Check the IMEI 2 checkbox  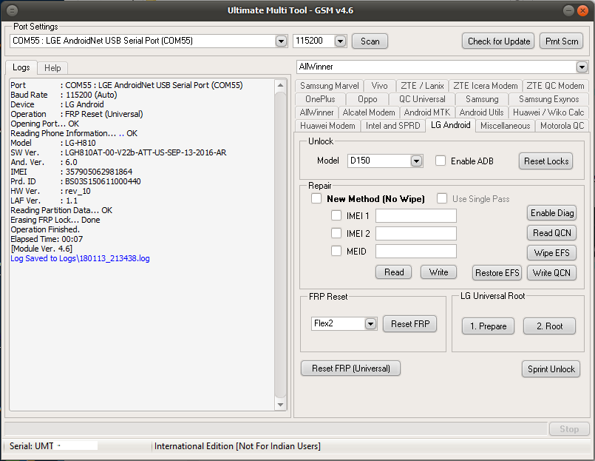336,233
